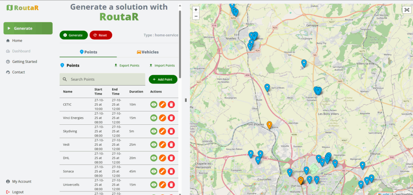Open Getting Started in sidebar
The width and height of the screenshot is (413, 195).
pyautogui.click(x=24, y=62)
